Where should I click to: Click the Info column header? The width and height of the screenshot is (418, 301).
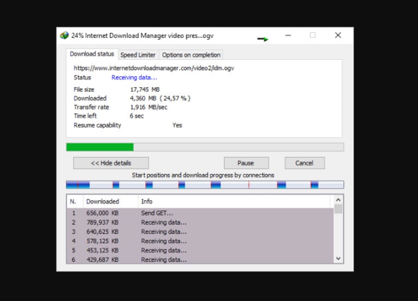point(234,202)
